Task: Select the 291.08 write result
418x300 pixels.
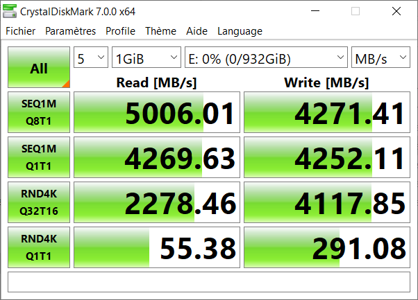Action: point(327,247)
